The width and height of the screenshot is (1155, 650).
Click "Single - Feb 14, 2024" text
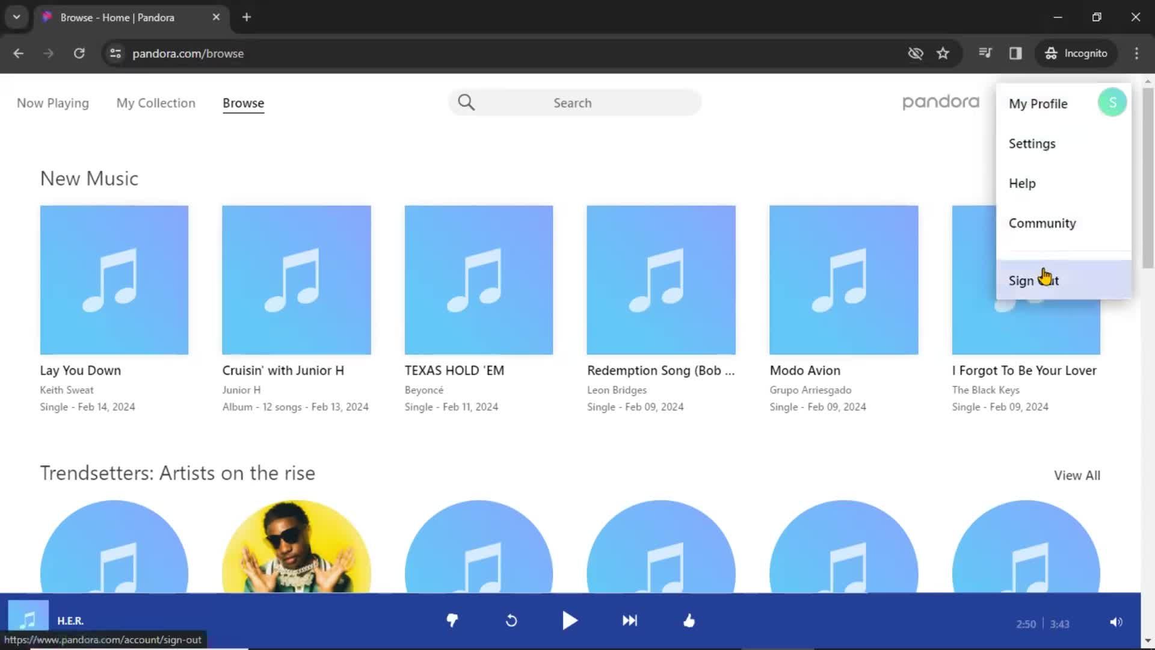coord(88,407)
